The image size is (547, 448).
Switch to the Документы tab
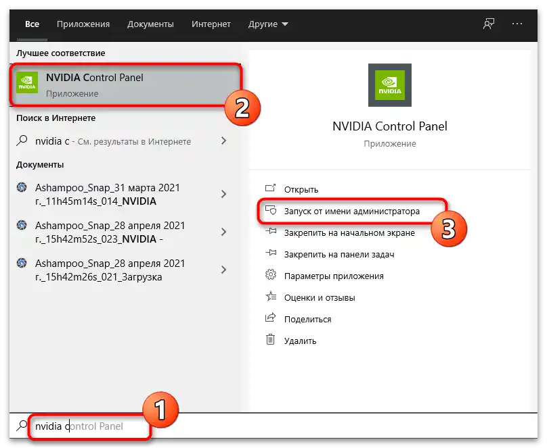coord(150,24)
